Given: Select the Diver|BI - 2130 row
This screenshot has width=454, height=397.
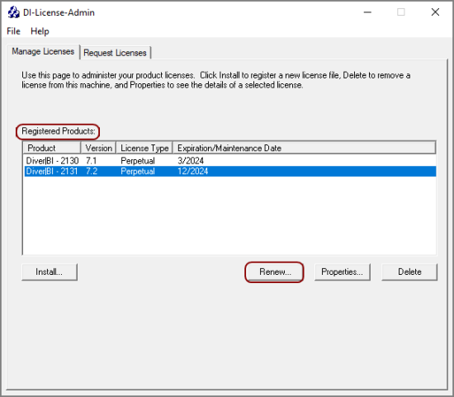Looking at the screenshot, I should click(230, 160).
